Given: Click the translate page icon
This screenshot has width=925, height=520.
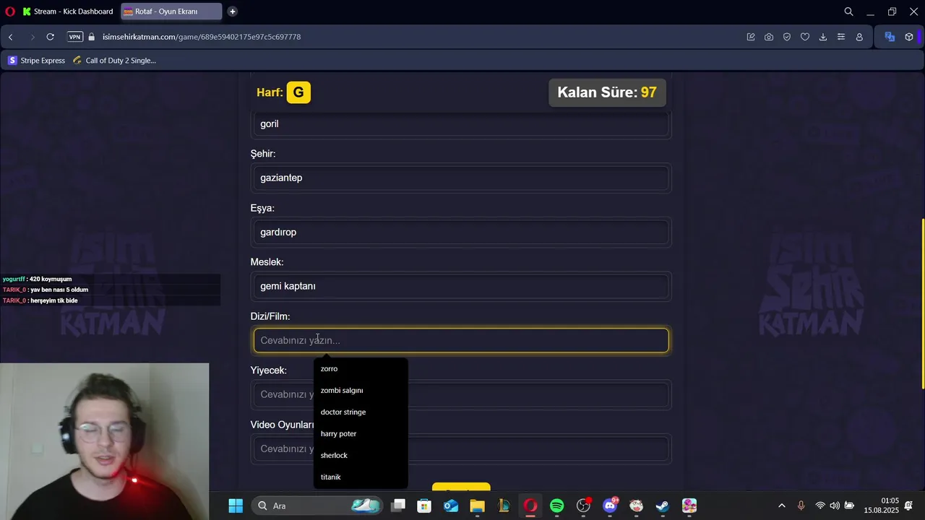Looking at the screenshot, I should (x=890, y=37).
